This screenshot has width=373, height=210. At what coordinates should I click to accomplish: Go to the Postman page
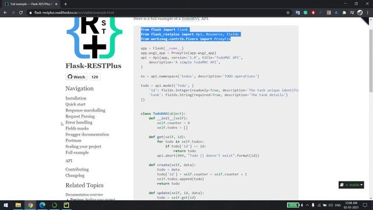click(73, 140)
